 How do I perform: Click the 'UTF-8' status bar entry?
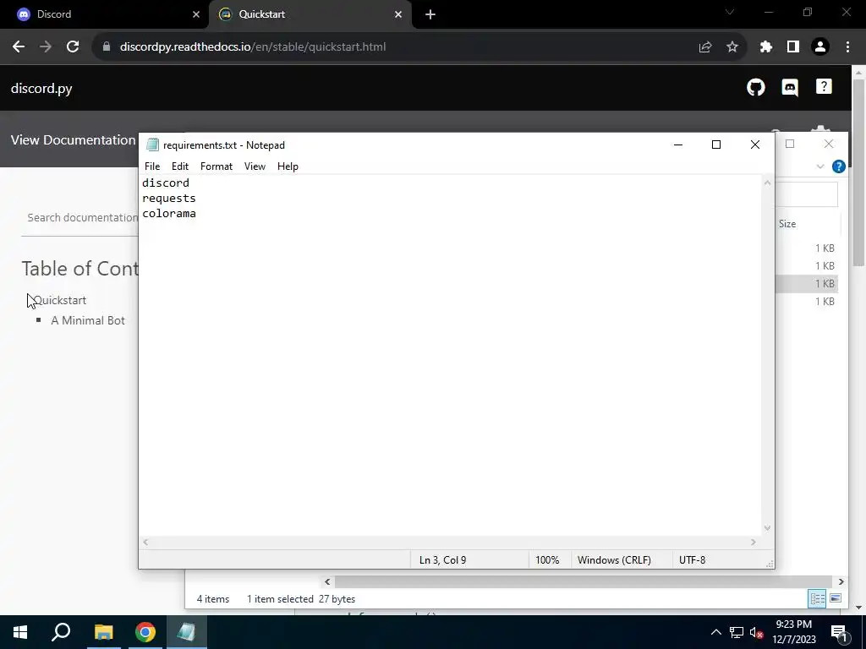pos(692,559)
